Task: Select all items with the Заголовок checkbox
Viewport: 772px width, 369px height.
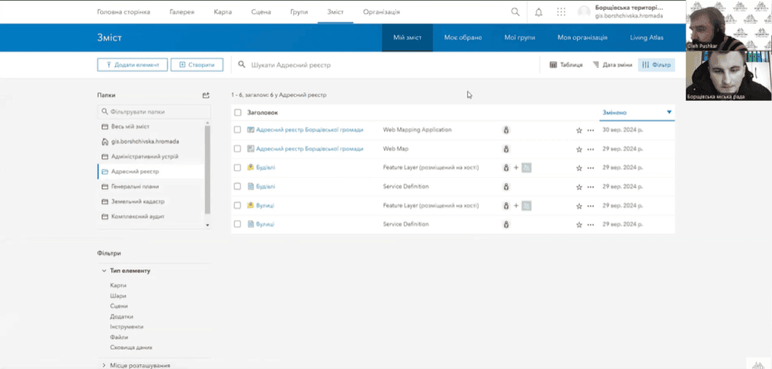Action: (x=237, y=112)
